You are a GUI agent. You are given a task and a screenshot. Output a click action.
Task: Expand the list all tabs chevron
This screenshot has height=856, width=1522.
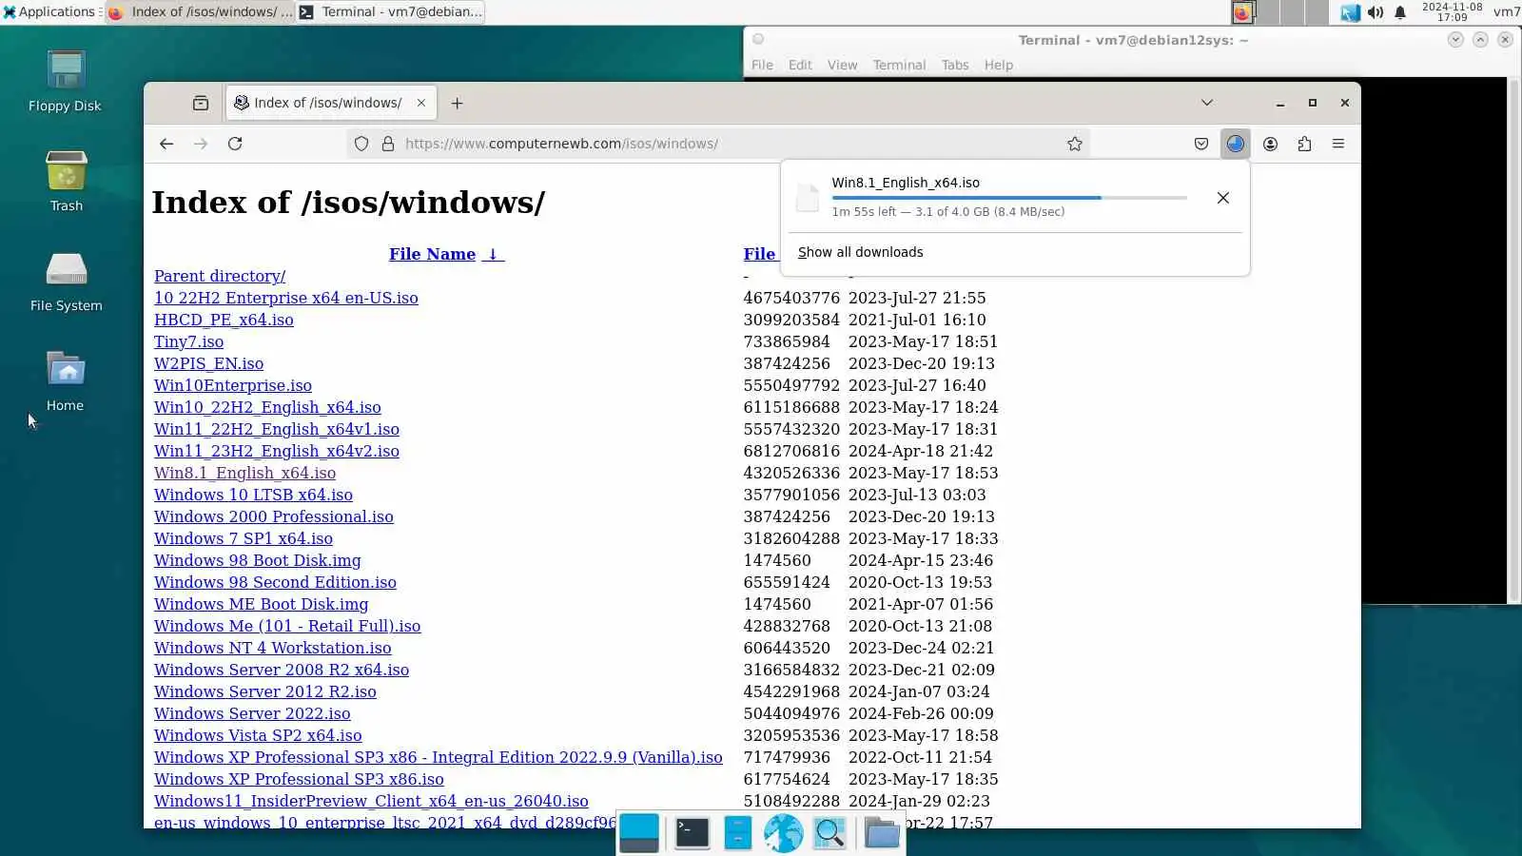click(x=1207, y=103)
